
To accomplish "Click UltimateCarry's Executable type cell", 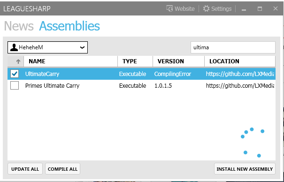I will tap(132, 74).
